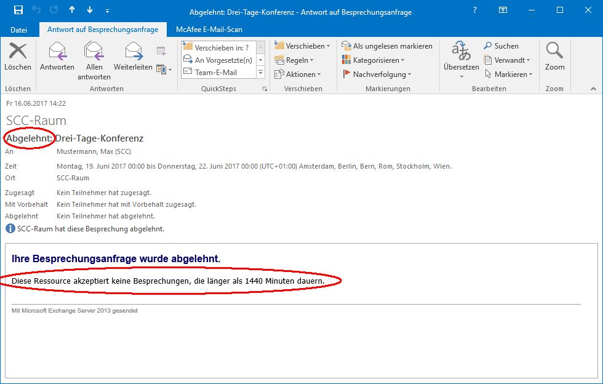Screen dimensions: 603x384
Task: Click the meeting time line starting Montag, 19. Juni 2017
Action: pyautogui.click(x=254, y=166)
